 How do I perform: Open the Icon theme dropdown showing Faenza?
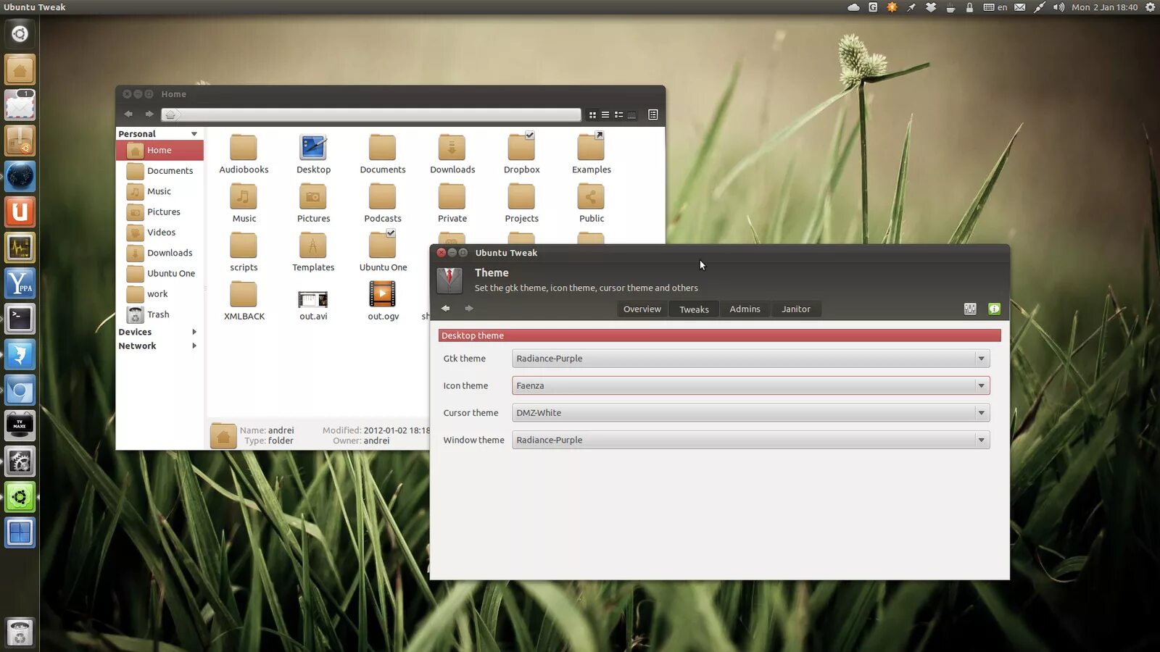750,385
